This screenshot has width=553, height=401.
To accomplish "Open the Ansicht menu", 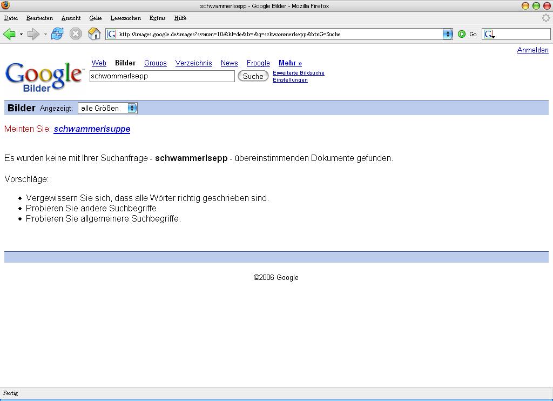I will point(71,18).
